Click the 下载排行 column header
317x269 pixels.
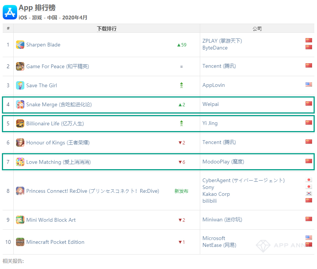pos(107,29)
